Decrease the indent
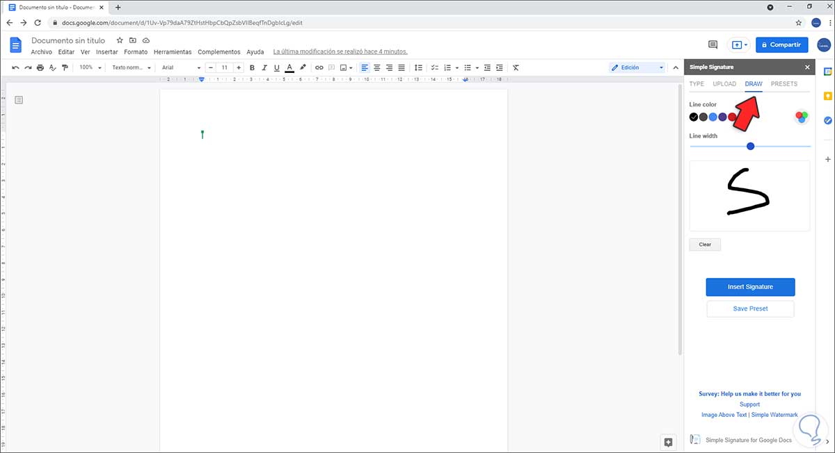Image resolution: width=835 pixels, height=453 pixels. [487, 67]
